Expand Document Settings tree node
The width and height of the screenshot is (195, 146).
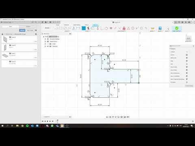point(45,39)
